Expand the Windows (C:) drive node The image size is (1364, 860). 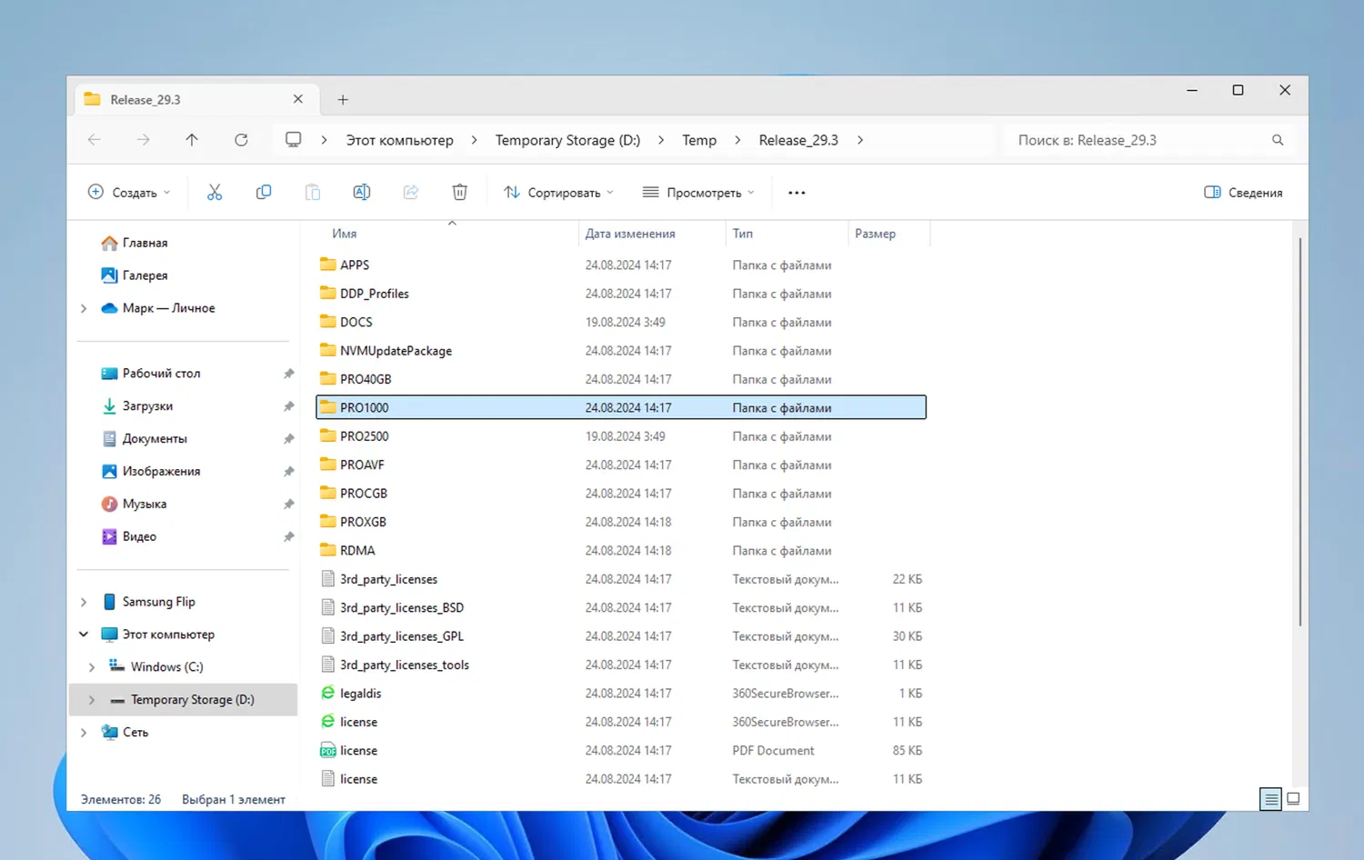pyautogui.click(x=92, y=667)
